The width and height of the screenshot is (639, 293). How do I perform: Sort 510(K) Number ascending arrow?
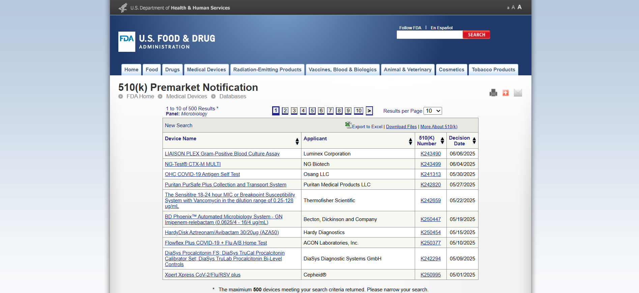[442, 139]
